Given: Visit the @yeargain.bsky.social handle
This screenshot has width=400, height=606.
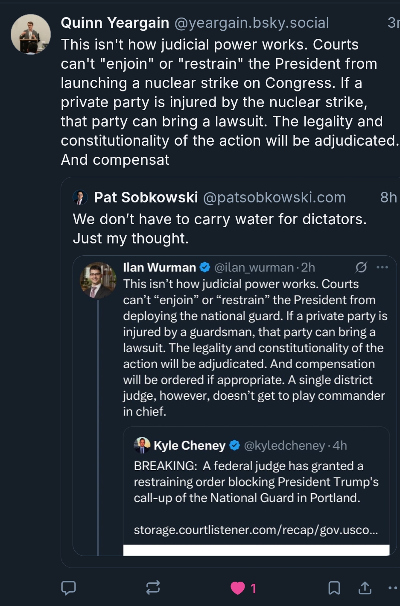Looking at the screenshot, I should [x=251, y=23].
